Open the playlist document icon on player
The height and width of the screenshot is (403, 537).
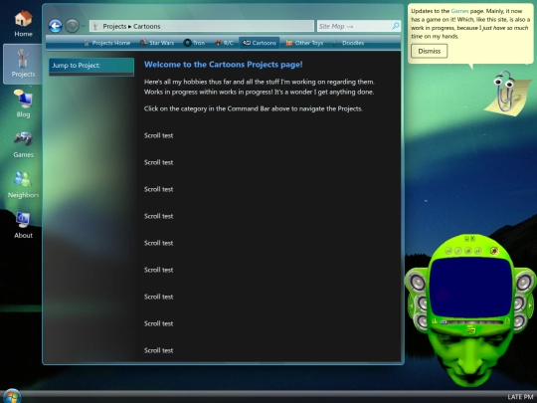pos(507,321)
